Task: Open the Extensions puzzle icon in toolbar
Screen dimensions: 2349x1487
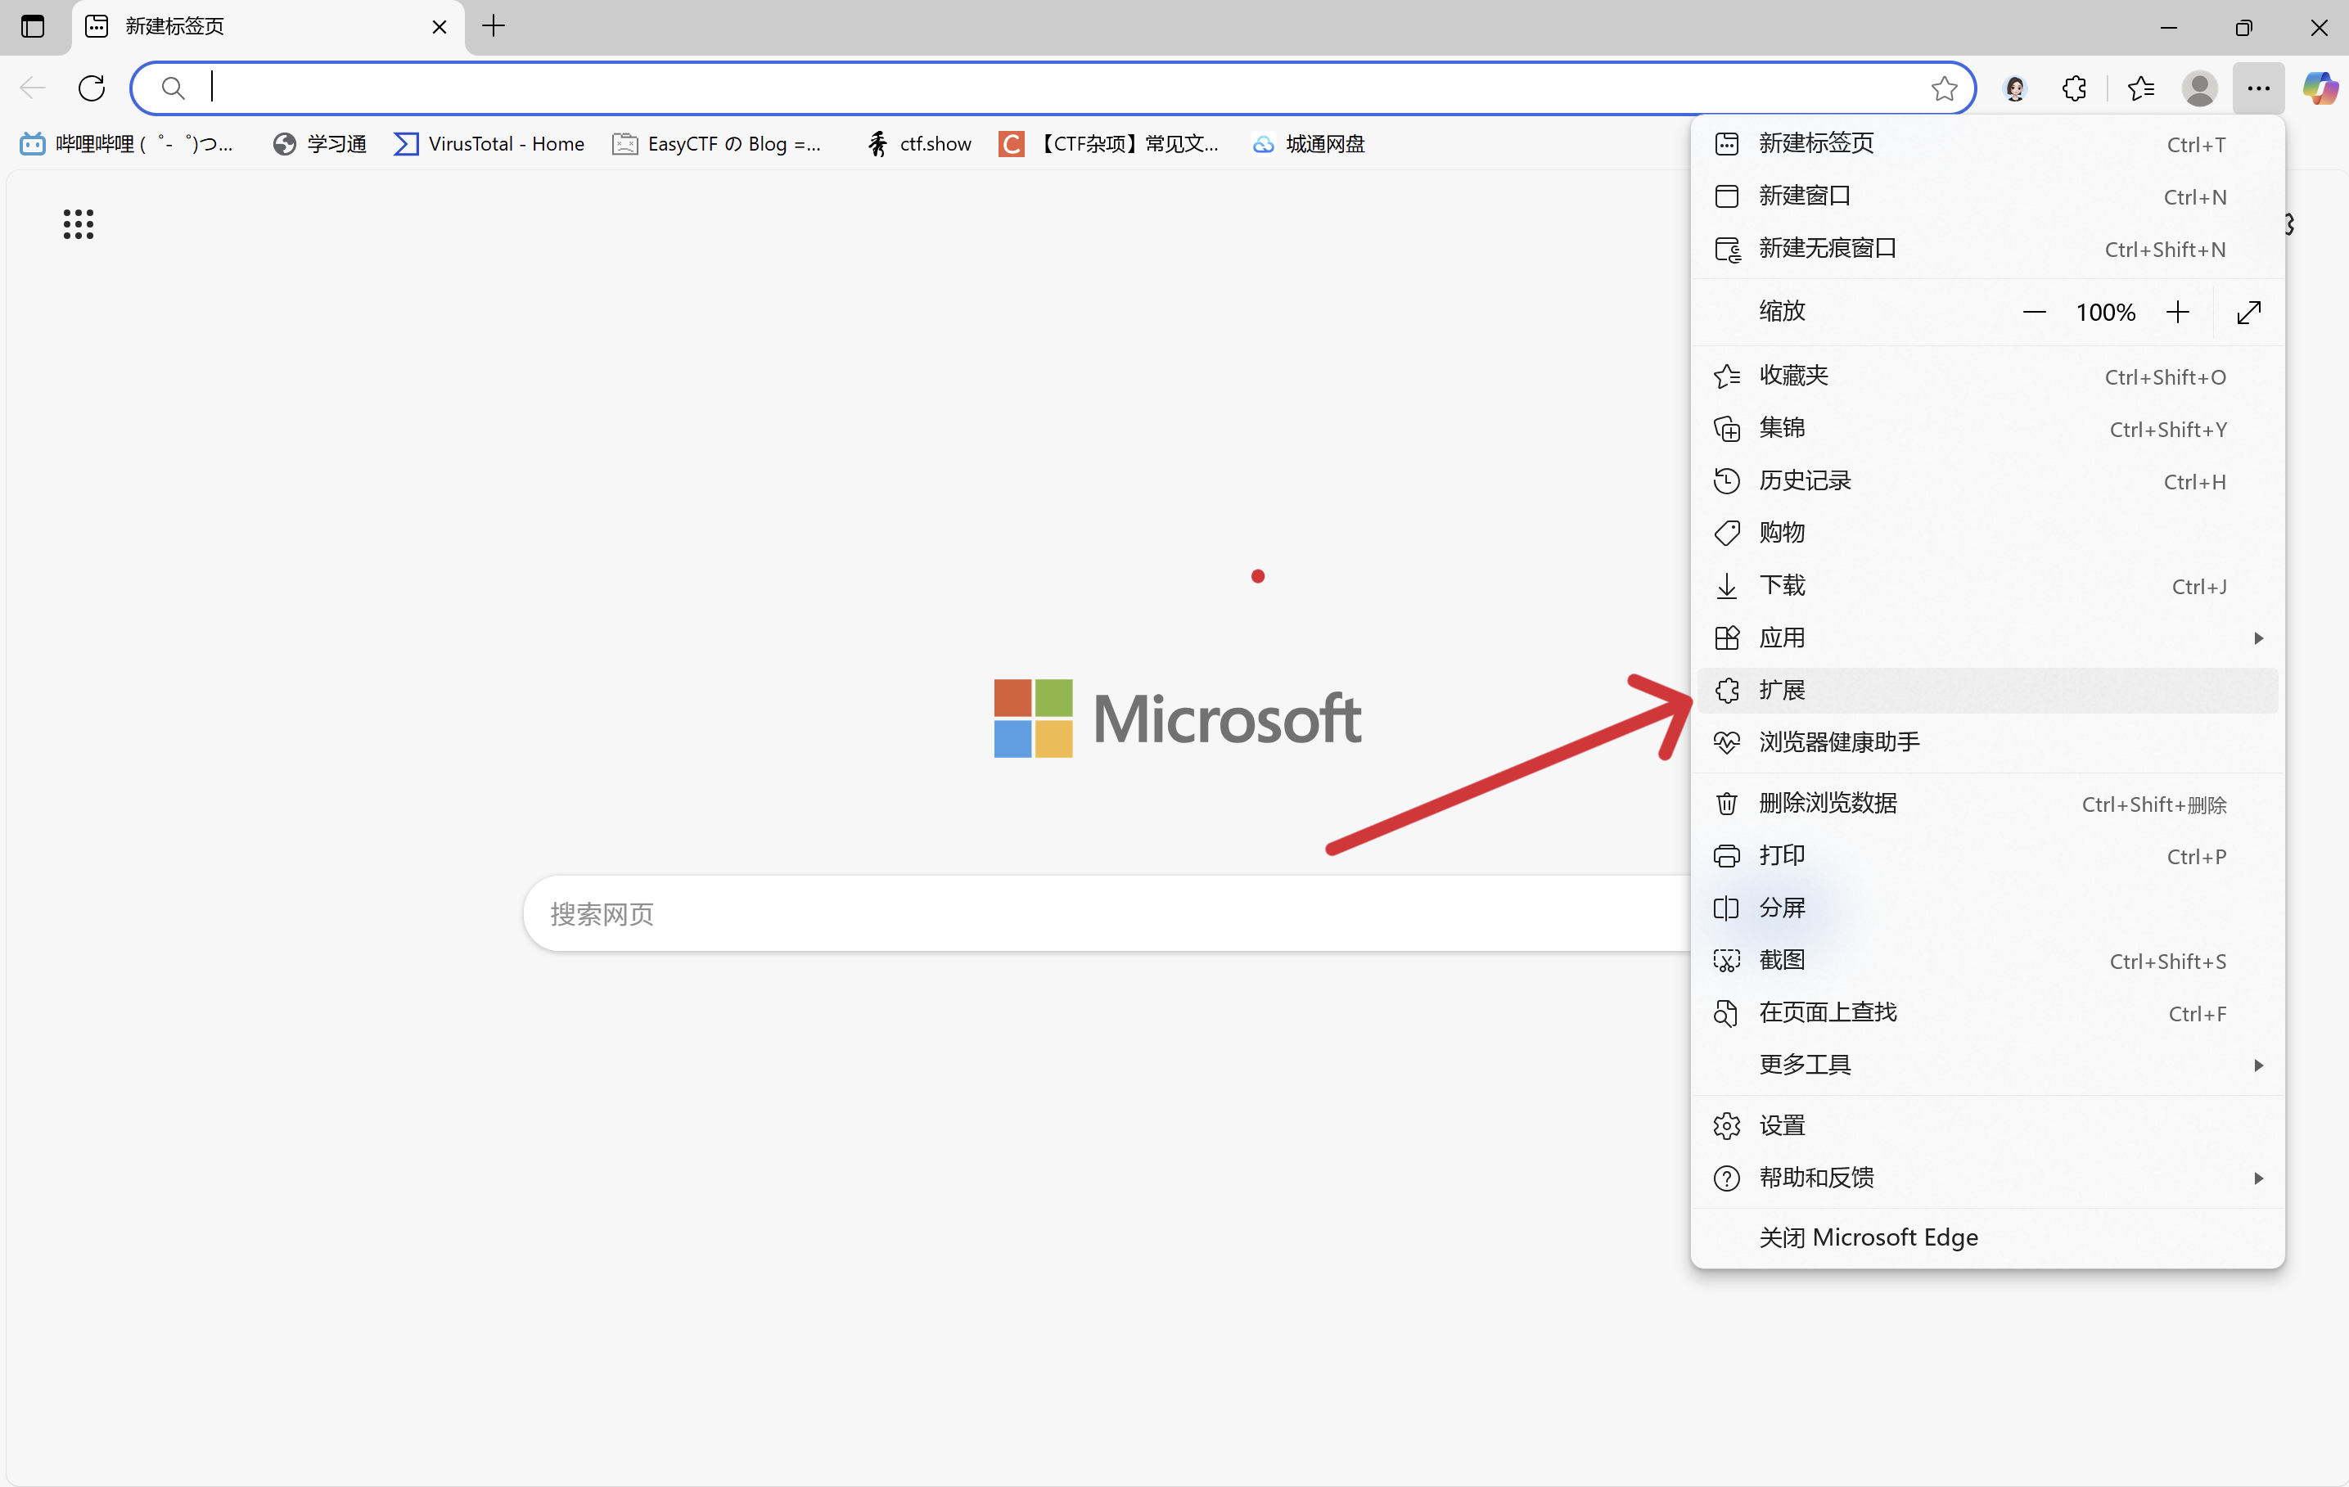Action: (2074, 88)
